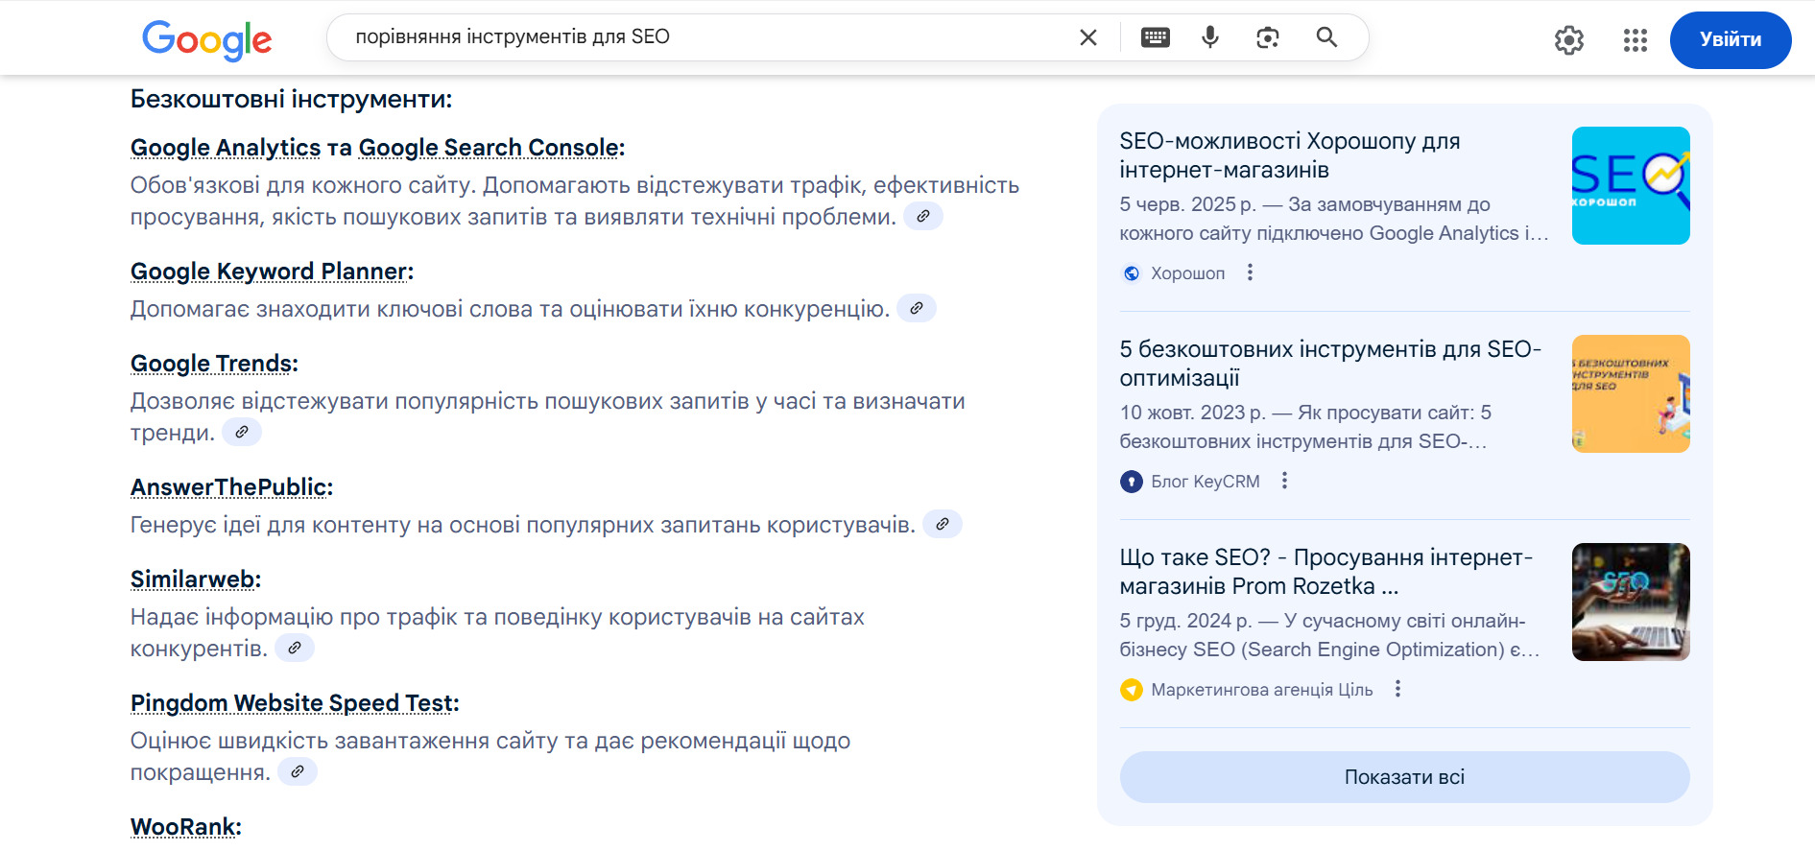Open the source link icon after Google Analytics description
This screenshot has height=851, width=1815.
tap(923, 216)
